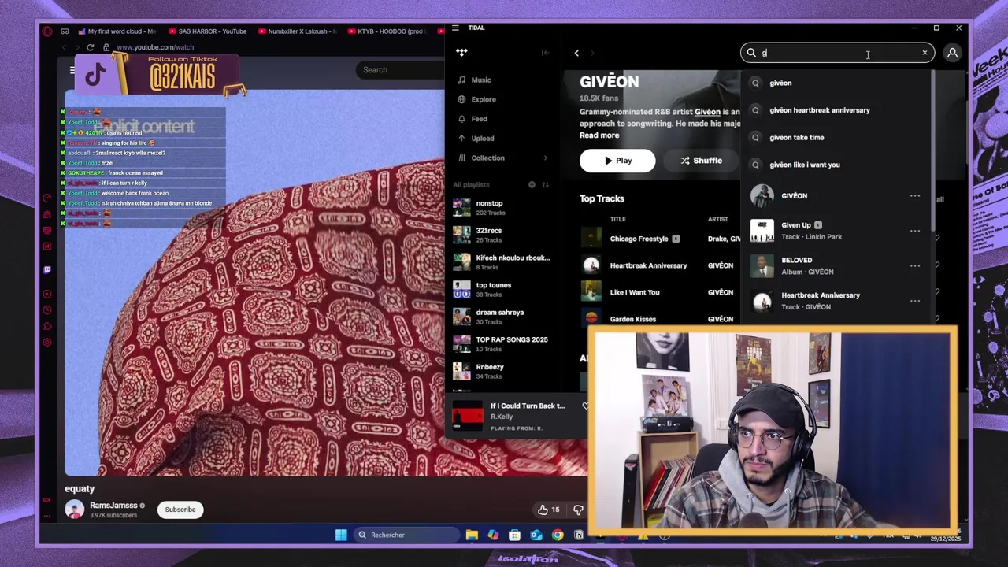This screenshot has width=1008, height=567.
Task: Open options for BELOVED album
Action: [x=915, y=265]
